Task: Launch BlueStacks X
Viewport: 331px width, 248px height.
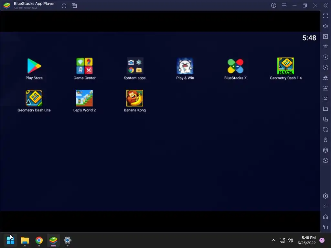Action: tap(235, 66)
